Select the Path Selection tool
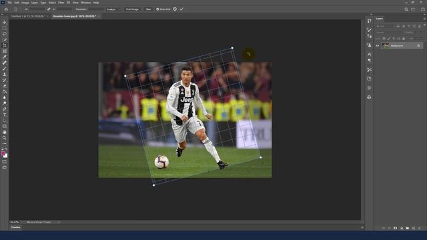Screen dimensions: 427x240 [x=5, y=121]
